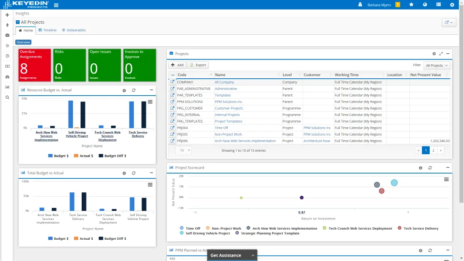Open settings gear in top bar

pyautogui.click(x=452, y=5)
